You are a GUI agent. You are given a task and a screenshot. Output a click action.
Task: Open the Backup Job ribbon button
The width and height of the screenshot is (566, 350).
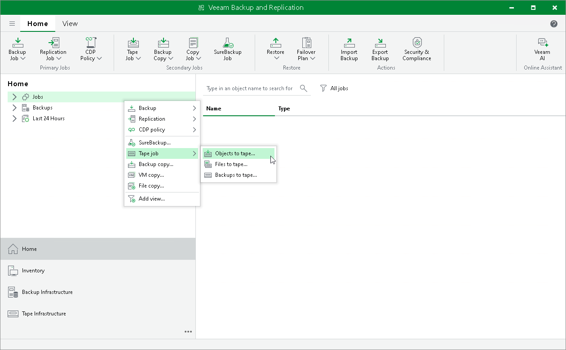click(18, 49)
